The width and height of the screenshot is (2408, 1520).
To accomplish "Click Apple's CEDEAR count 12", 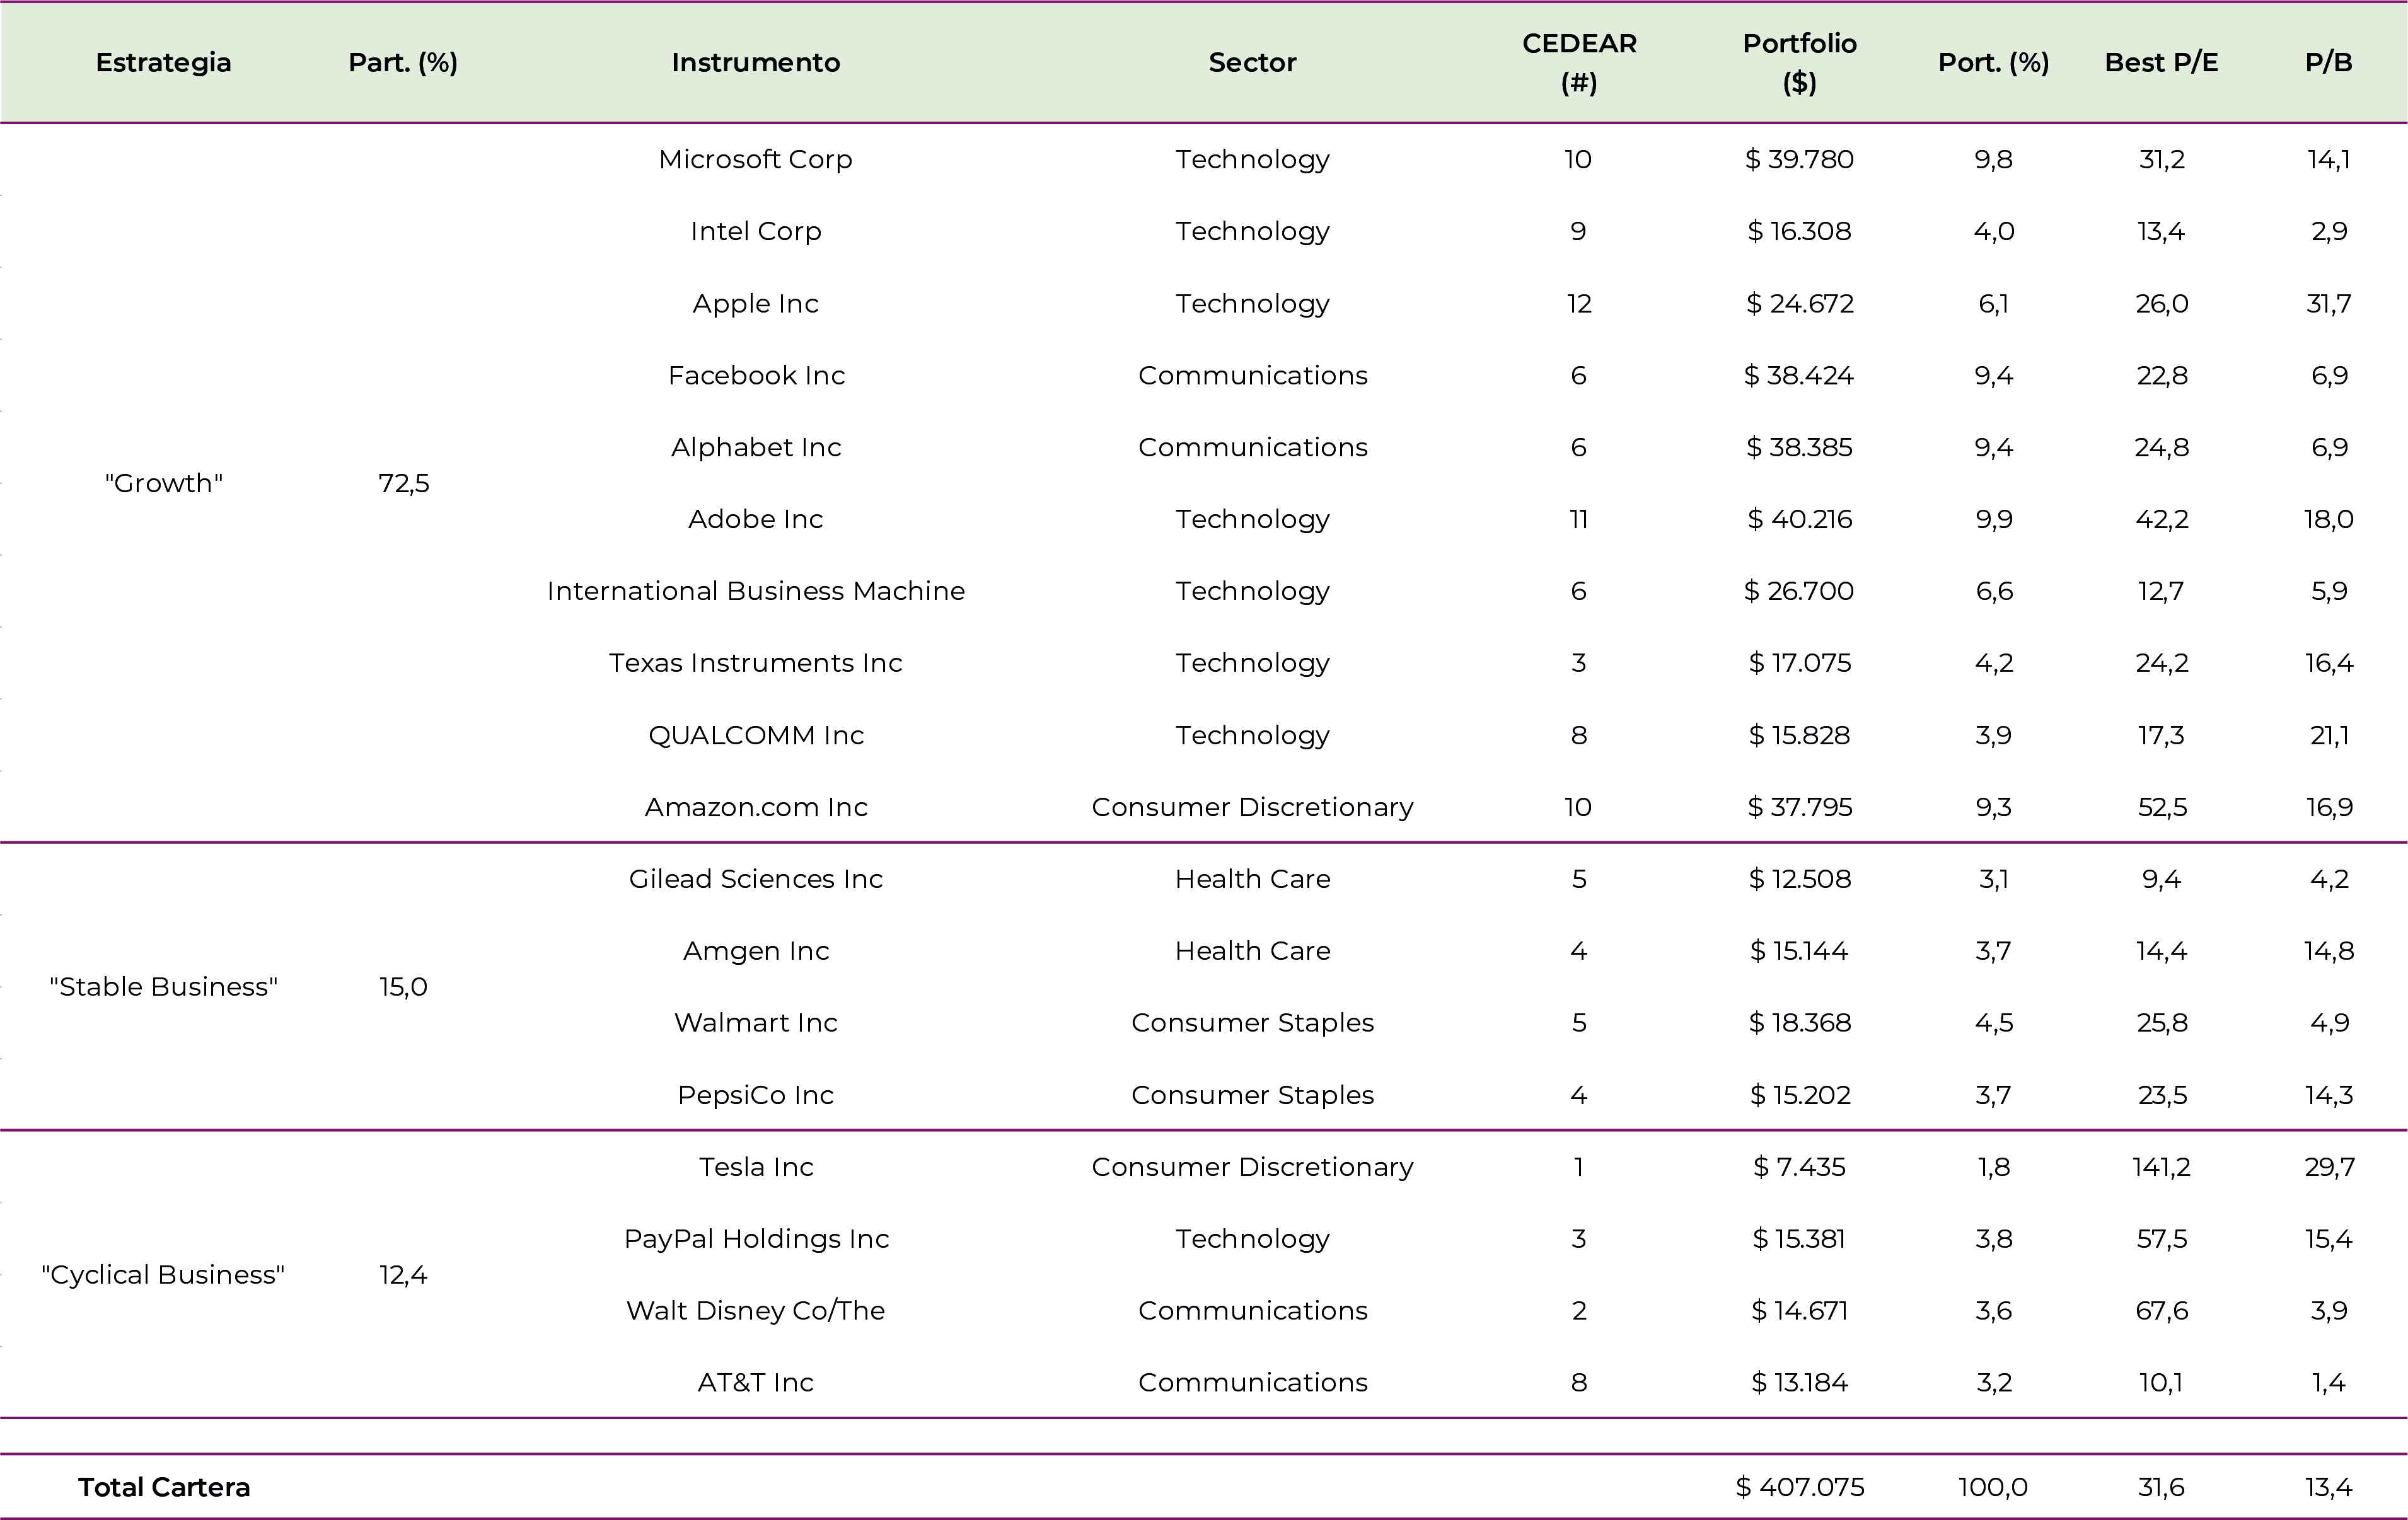I will (1578, 303).
